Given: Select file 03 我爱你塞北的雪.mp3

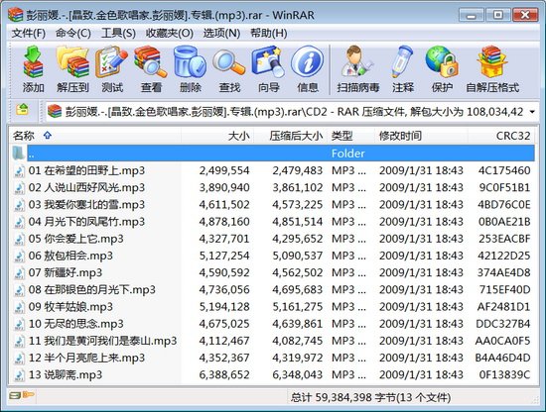Looking at the screenshot, I should point(272,205).
